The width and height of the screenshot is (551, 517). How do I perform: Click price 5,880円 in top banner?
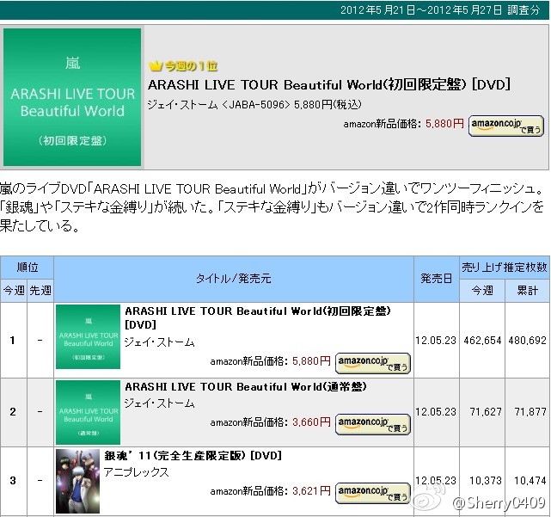tap(444, 124)
